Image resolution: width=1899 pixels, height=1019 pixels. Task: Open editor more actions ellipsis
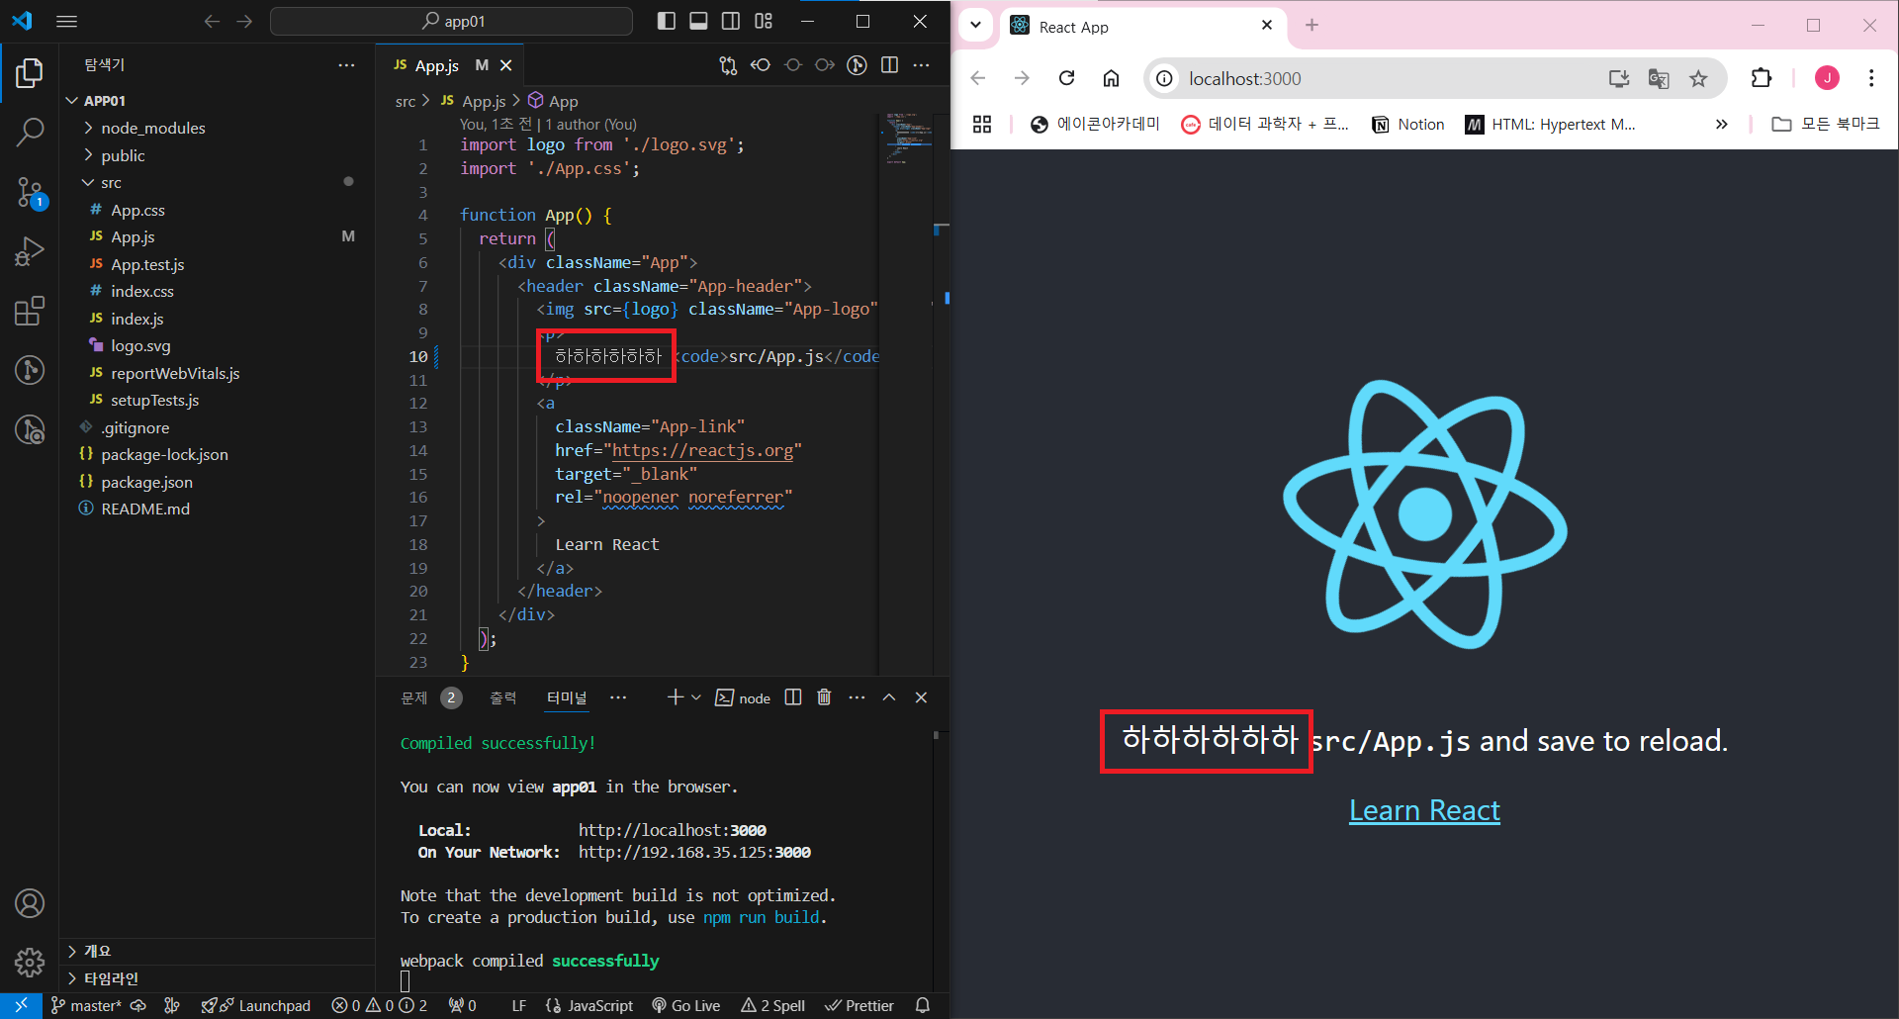coord(921,65)
